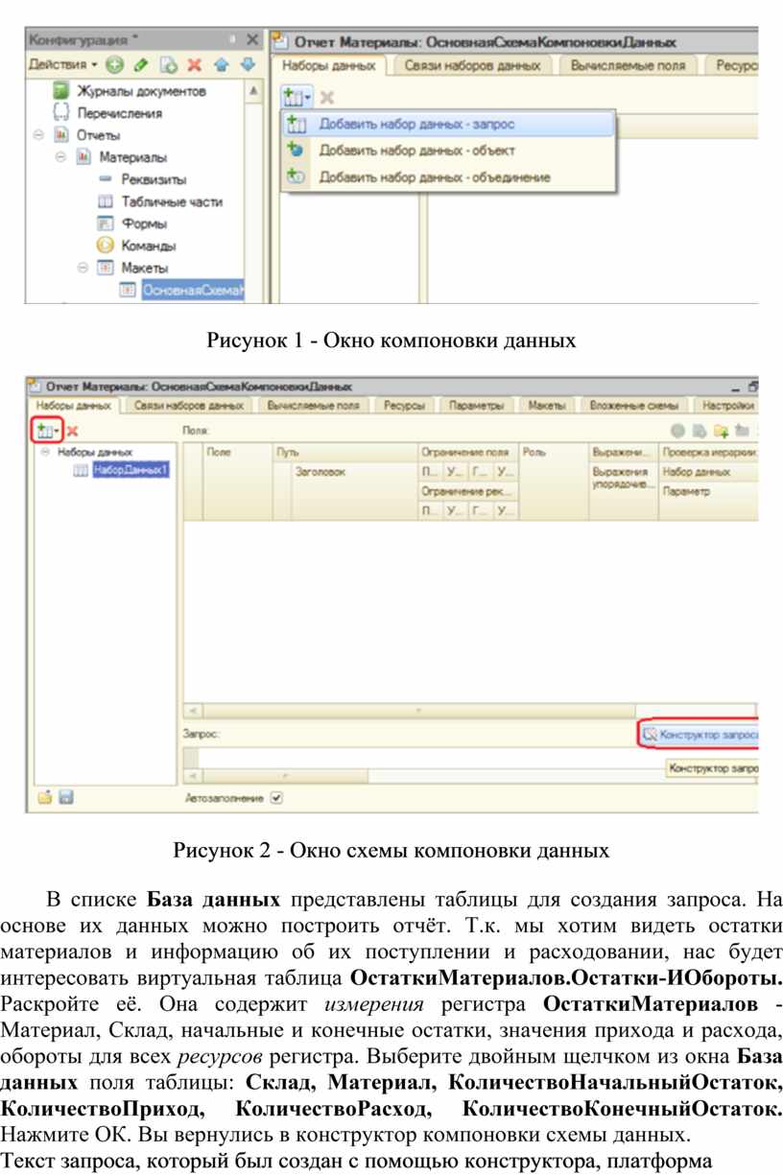This screenshot has height=1175, width=783.
Task: Switch to the Параметры tab
Action: (x=477, y=406)
